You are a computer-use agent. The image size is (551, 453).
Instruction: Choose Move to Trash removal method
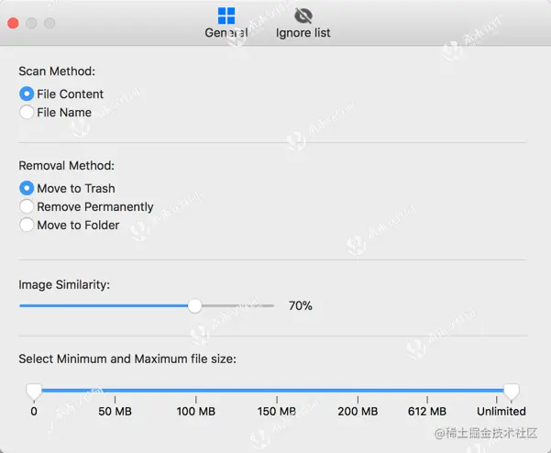pos(27,188)
